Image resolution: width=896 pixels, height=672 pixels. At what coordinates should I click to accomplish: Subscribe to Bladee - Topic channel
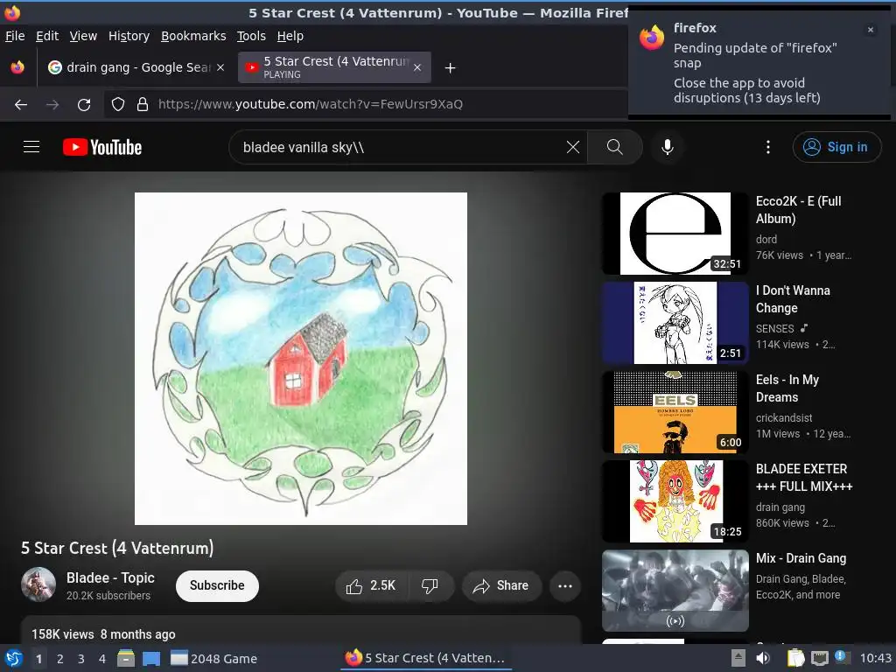[217, 585]
